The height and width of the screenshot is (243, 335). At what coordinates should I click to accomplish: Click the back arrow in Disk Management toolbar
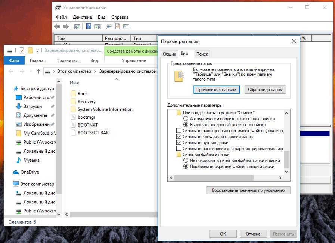click(x=57, y=26)
